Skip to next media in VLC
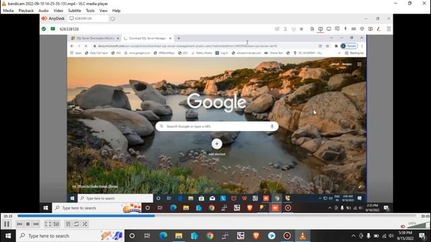The height and width of the screenshot is (242, 431). click(x=36, y=224)
